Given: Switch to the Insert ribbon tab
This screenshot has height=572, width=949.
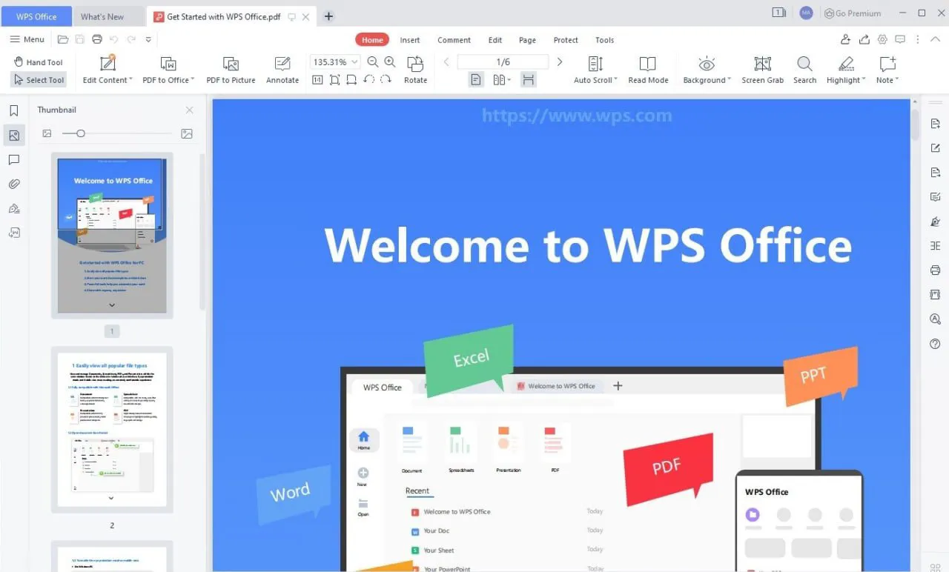Looking at the screenshot, I should coord(409,40).
